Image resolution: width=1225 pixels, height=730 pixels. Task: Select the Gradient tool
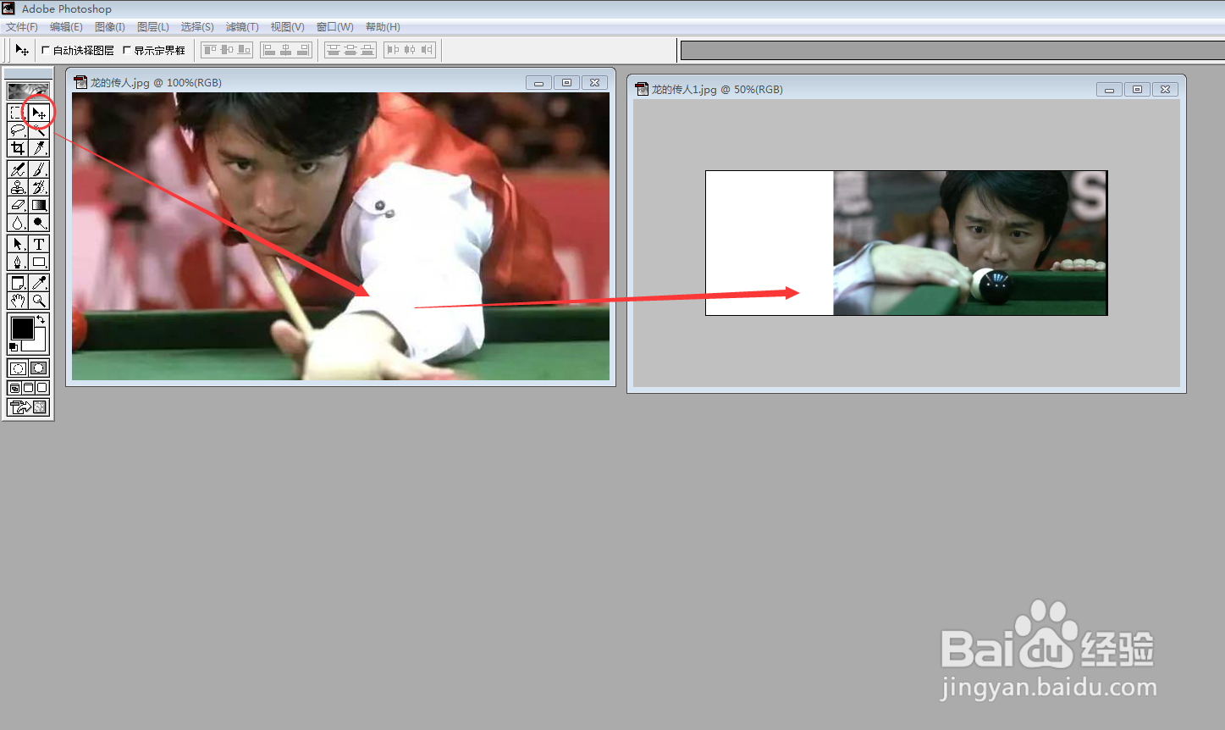pos(39,206)
